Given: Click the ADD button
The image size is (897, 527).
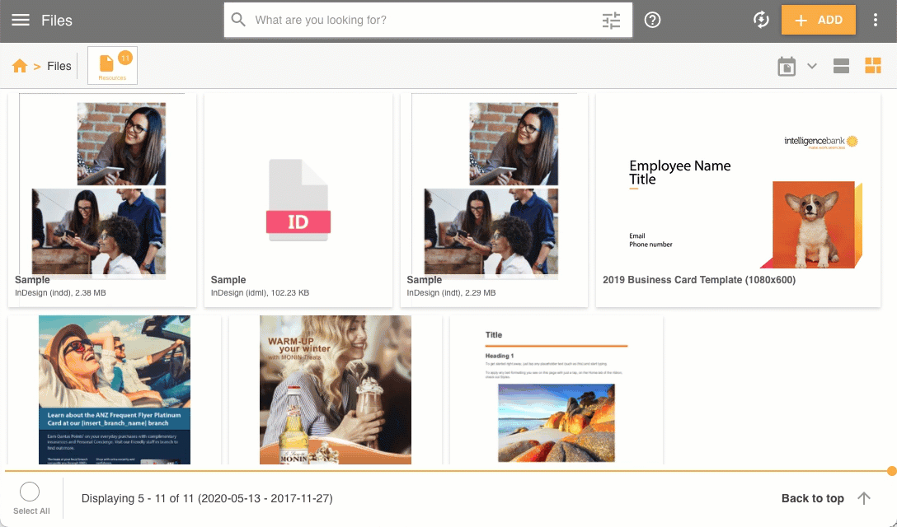Looking at the screenshot, I should pos(819,20).
